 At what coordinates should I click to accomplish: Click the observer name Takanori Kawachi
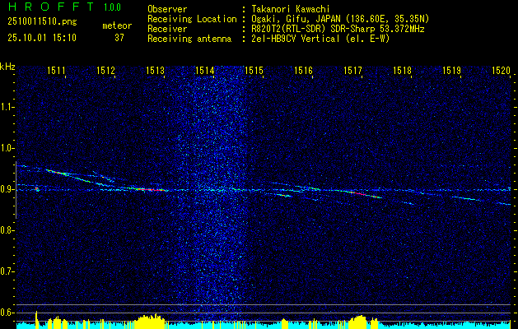click(291, 9)
